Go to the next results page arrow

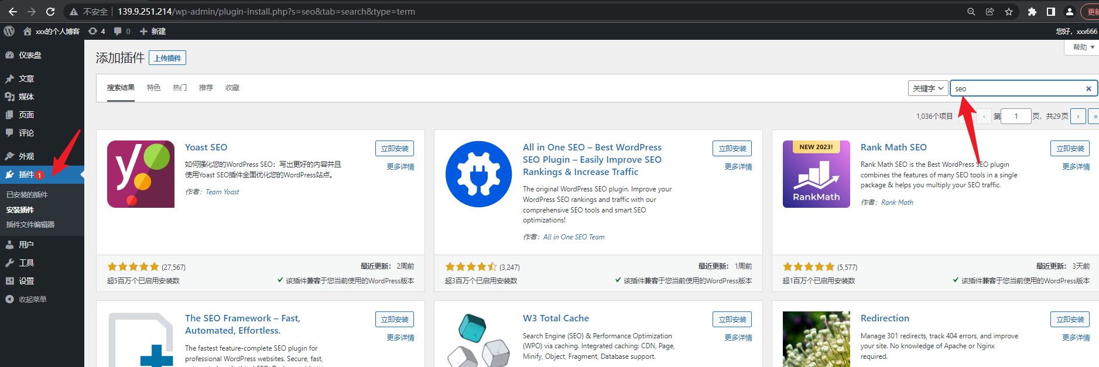1078,116
